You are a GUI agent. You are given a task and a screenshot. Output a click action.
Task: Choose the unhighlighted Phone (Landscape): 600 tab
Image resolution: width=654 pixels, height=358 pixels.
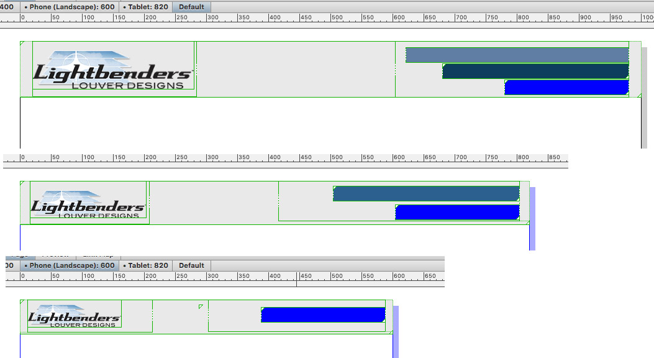69,7
